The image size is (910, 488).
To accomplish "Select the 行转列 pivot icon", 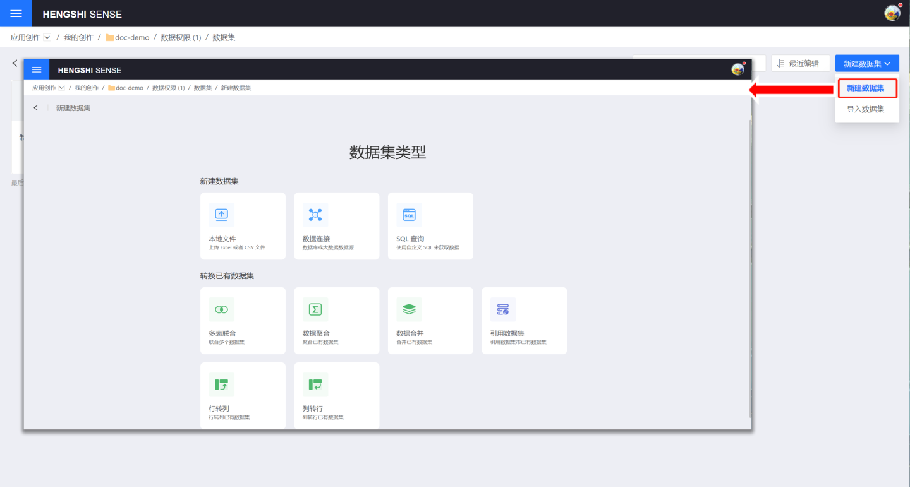I will coord(221,384).
